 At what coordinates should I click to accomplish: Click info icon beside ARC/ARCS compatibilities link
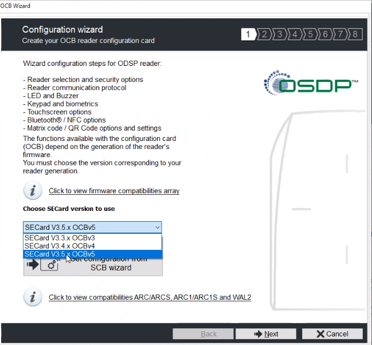(33, 297)
